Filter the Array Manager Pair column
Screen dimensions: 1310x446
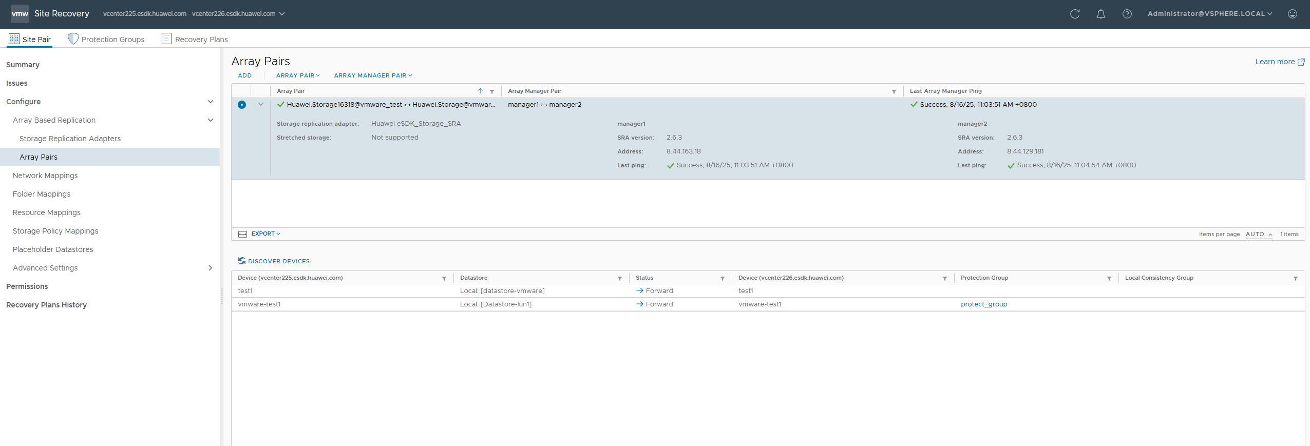(x=894, y=91)
